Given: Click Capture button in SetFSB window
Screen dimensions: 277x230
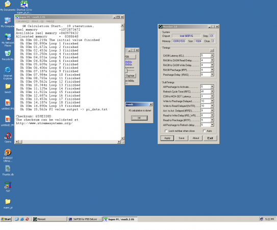Looking at the screenshot, I should click(x=131, y=76).
